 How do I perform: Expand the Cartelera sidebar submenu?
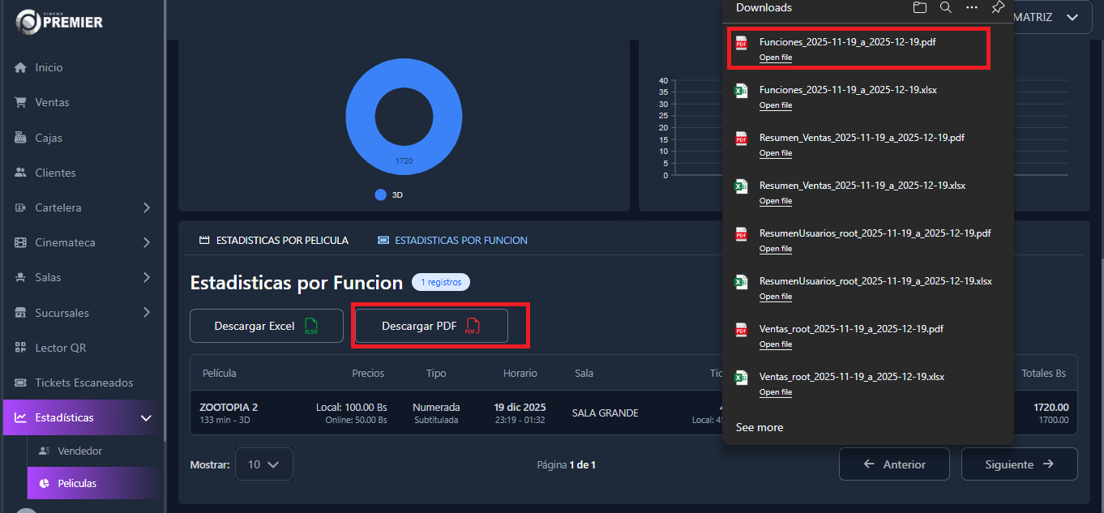coord(146,207)
